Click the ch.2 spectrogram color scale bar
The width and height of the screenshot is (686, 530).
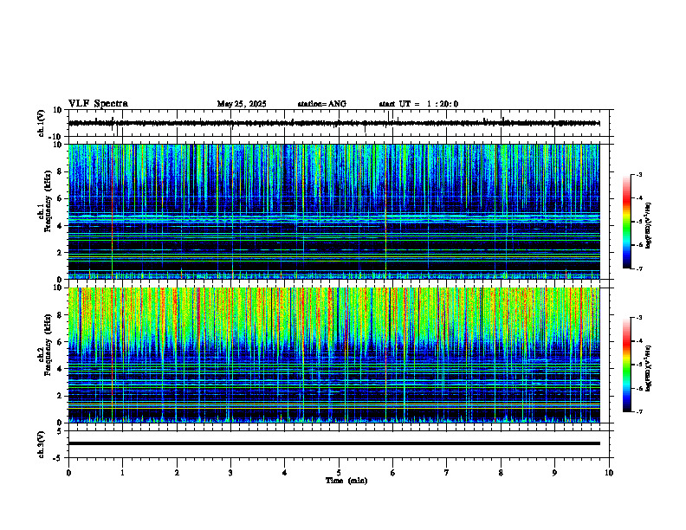626,365
